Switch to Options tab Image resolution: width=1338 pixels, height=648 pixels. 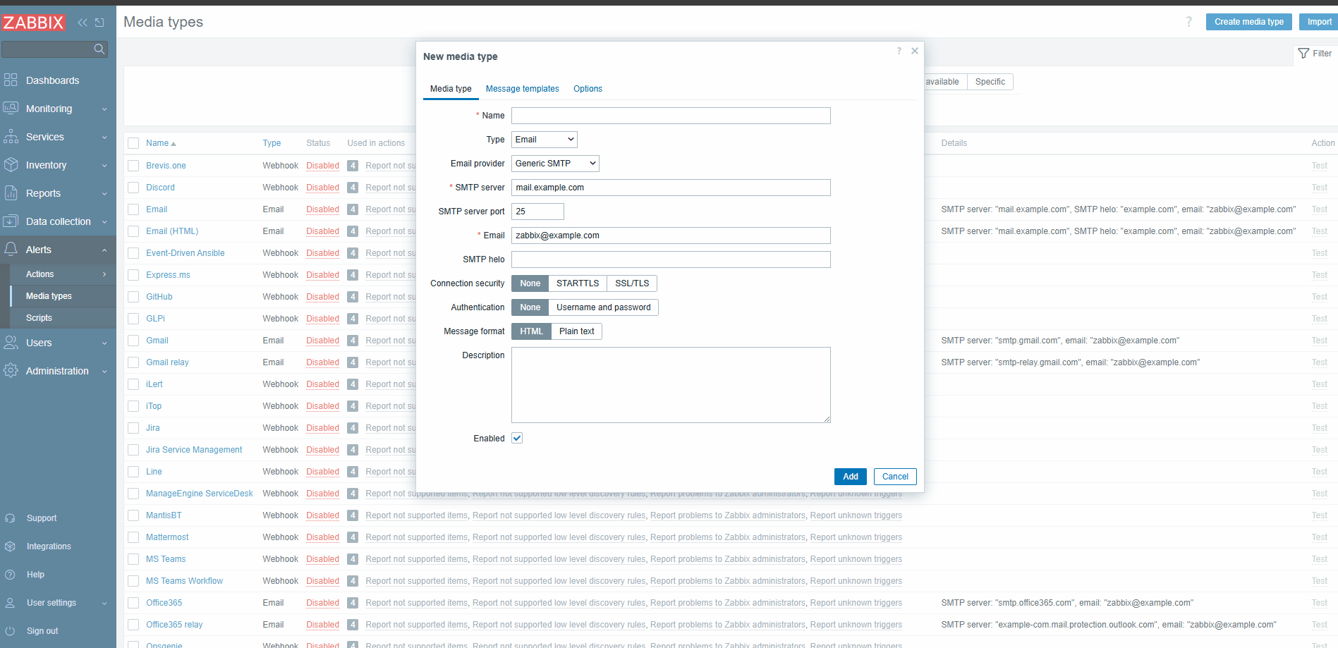coord(588,89)
